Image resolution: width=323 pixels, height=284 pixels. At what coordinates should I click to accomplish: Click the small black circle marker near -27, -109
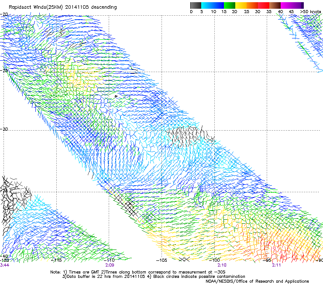coord(116,96)
